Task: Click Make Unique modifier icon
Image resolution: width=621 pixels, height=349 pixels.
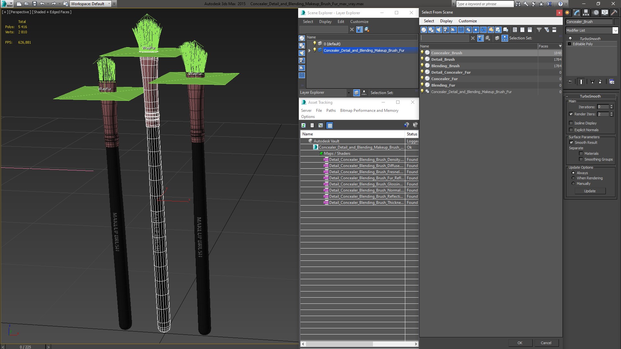Action: pos(592,82)
